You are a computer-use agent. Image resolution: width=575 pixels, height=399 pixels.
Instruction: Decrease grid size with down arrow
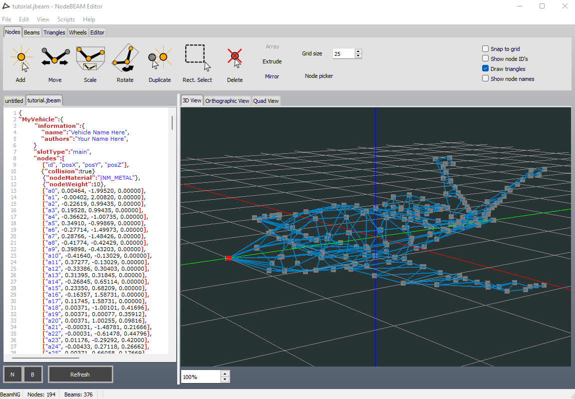pyautogui.click(x=358, y=56)
